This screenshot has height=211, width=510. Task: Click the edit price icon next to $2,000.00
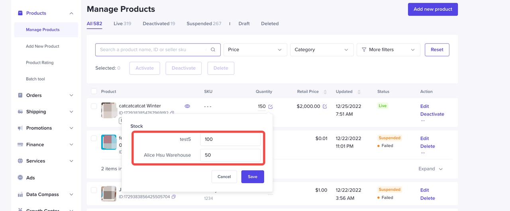click(325, 107)
